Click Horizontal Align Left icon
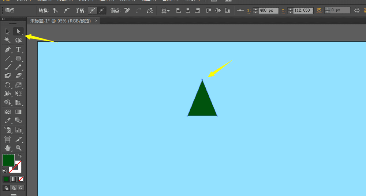 178,11
